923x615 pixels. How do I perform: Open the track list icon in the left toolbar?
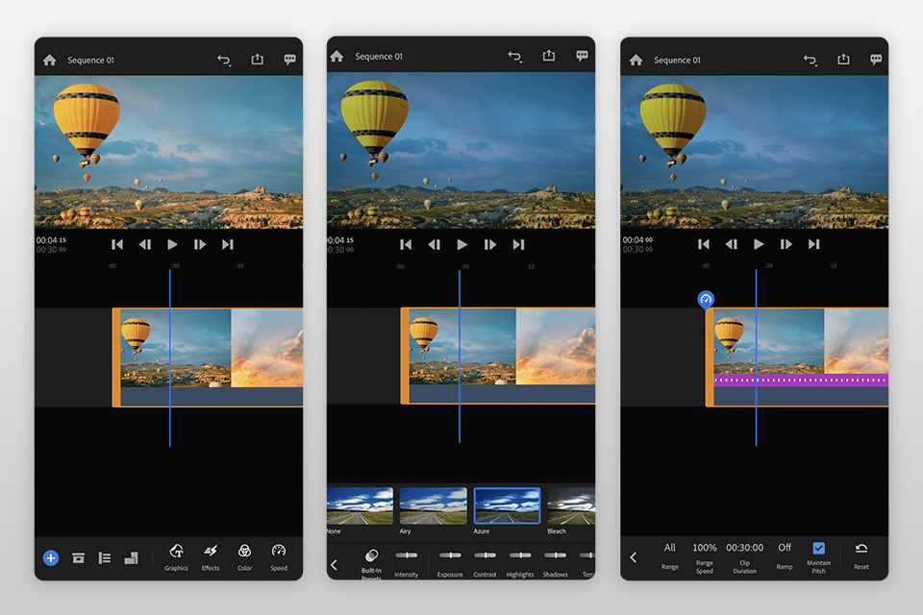pyautogui.click(x=105, y=558)
